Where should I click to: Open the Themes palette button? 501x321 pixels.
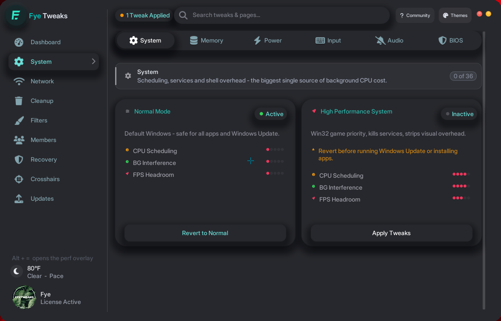click(455, 15)
